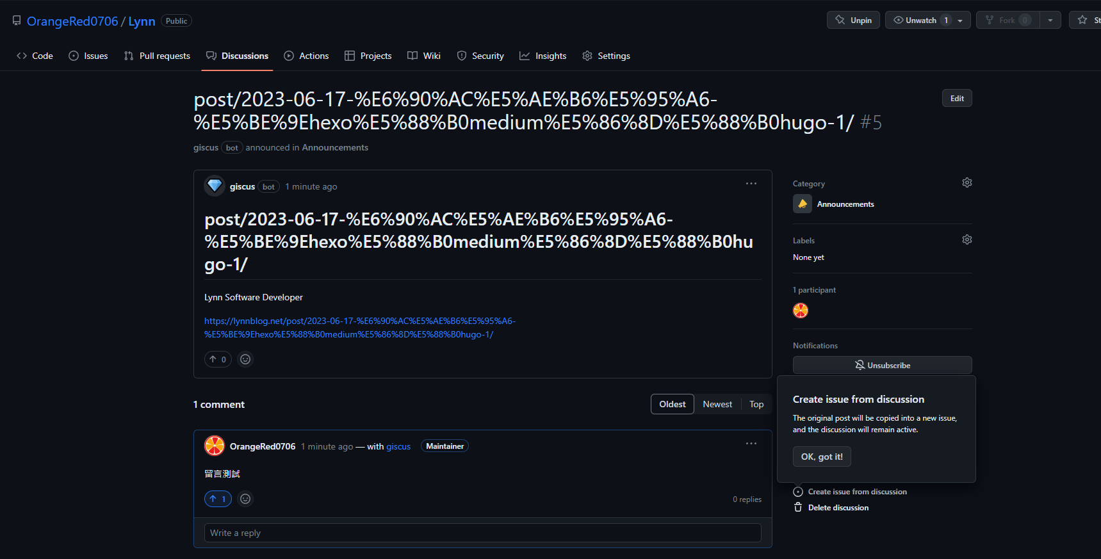The width and height of the screenshot is (1101, 559).
Task: Click Delete discussion
Action: pyautogui.click(x=838, y=508)
